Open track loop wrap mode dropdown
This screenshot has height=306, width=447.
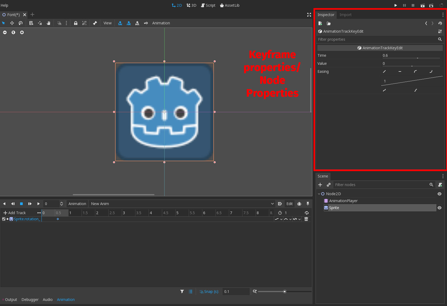point(297,219)
